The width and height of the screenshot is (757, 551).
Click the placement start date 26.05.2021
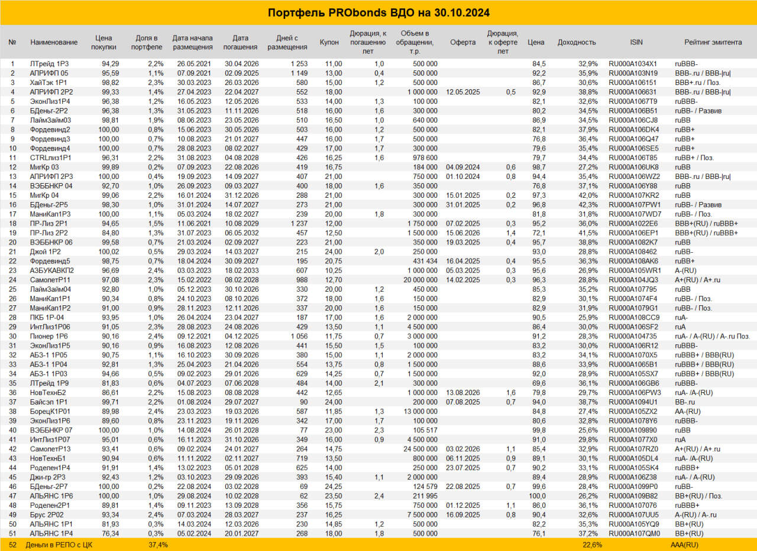coord(195,63)
